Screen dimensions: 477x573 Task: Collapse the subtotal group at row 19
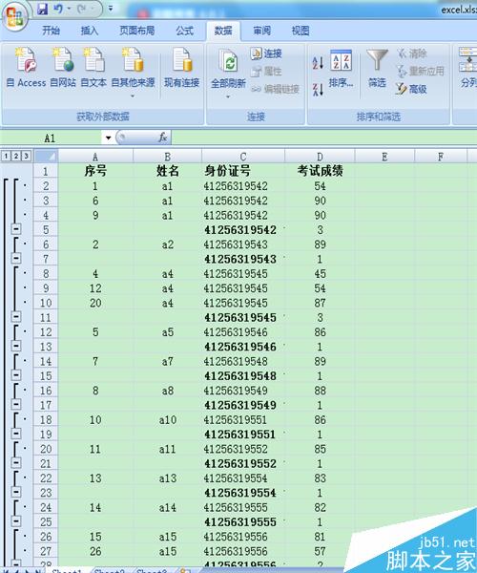click(15, 434)
